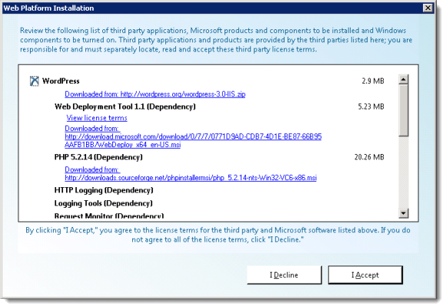Click the scrollbar down arrow
The image size is (446, 308).
click(404, 213)
